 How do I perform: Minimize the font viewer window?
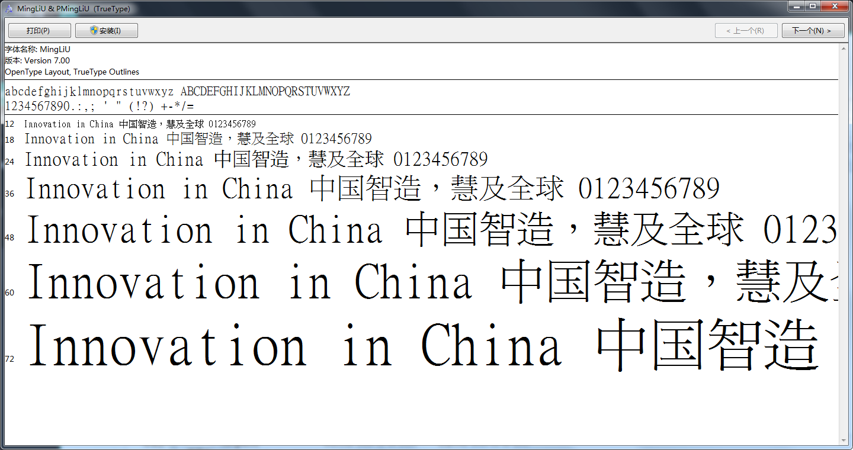coord(798,6)
